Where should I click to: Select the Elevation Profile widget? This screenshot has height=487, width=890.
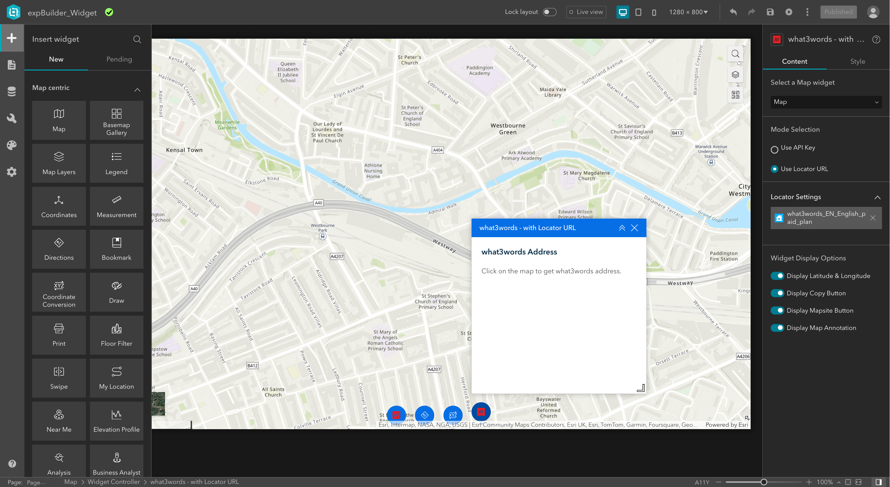click(x=117, y=421)
